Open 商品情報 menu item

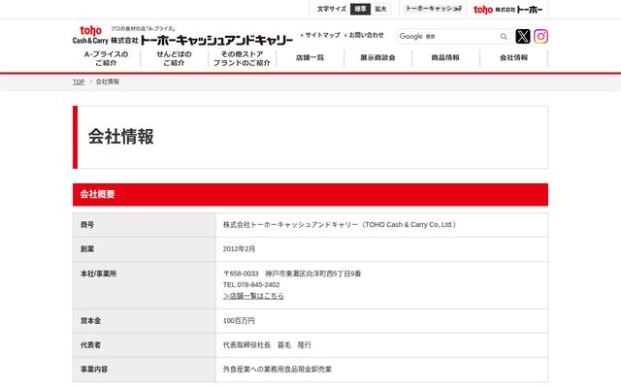tap(445, 58)
